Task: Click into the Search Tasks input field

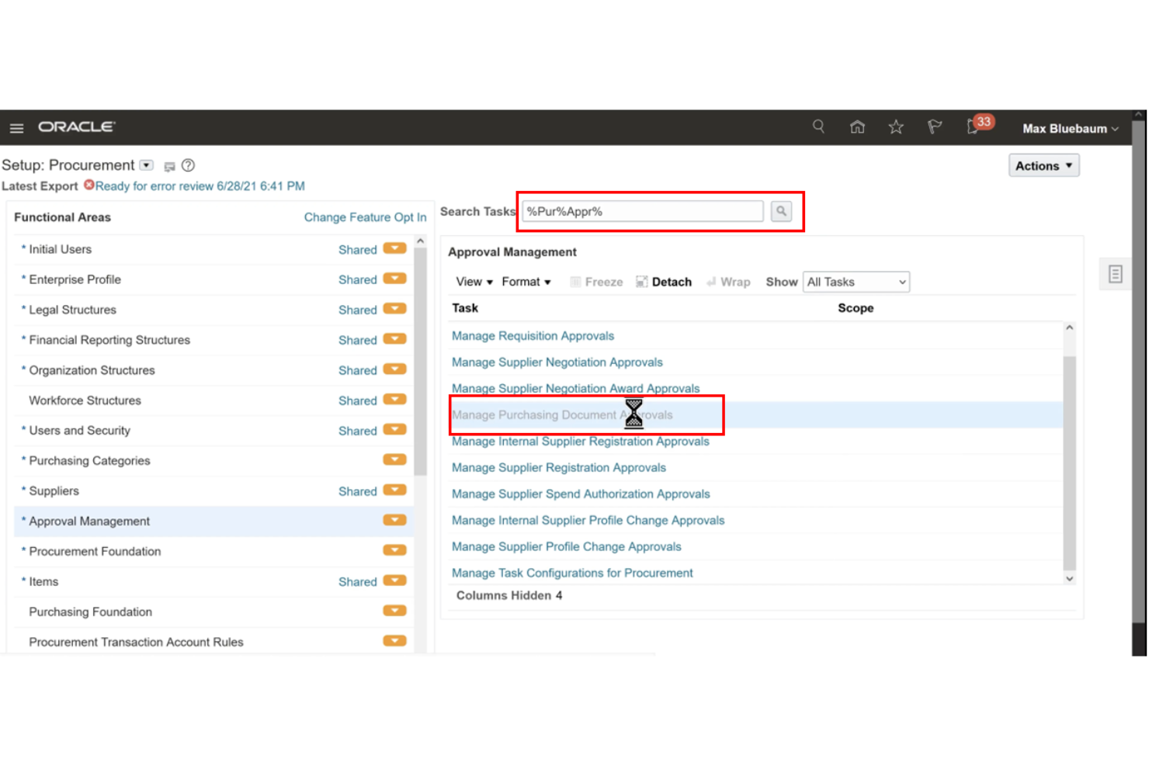Action: [x=643, y=211]
